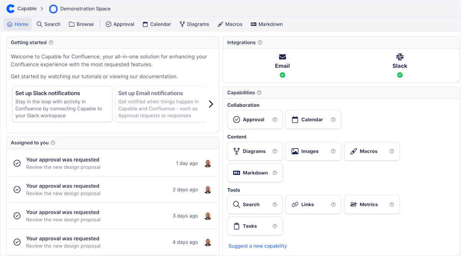461x256 pixels.
Task: Click the green check under Slack
Action: 400,75
